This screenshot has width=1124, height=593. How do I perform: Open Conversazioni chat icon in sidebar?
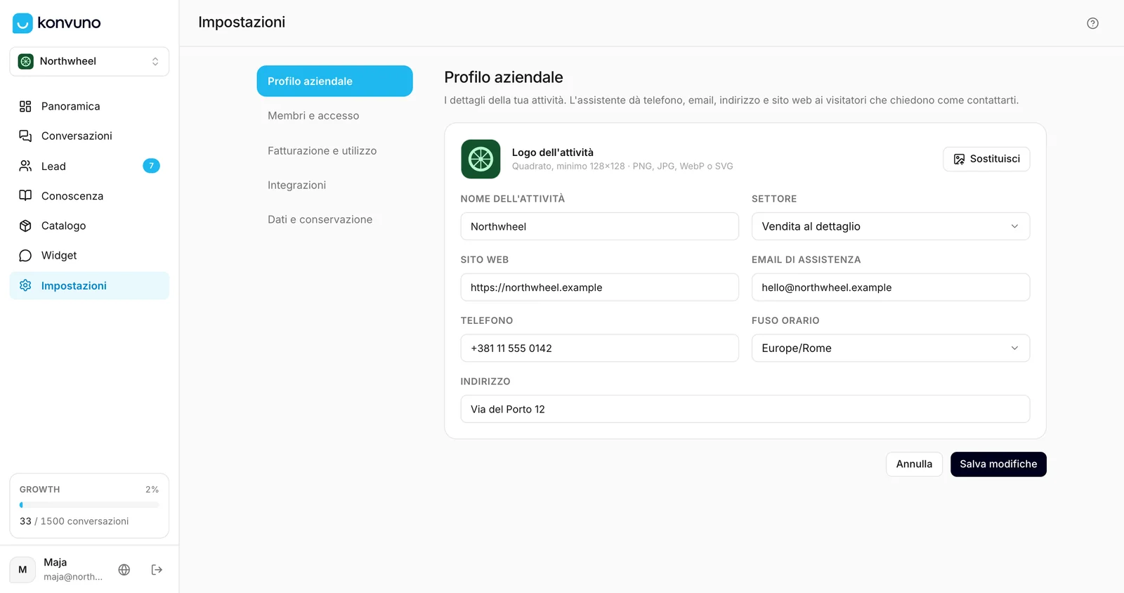click(x=25, y=136)
